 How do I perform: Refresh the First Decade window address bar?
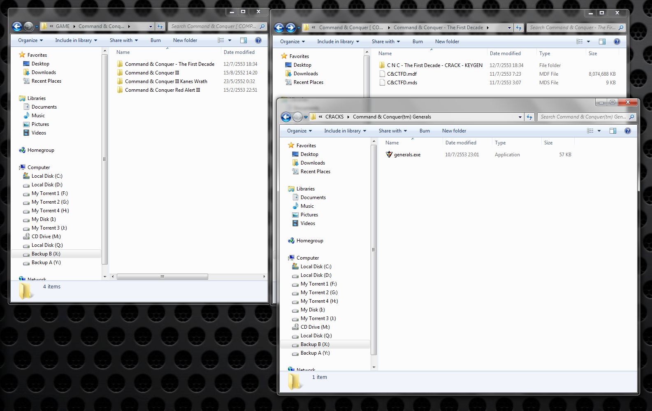[519, 28]
